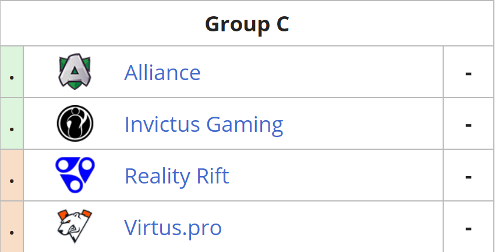The height and width of the screenshot is (252, 495).
Task: Open the Invictus Gaming team page
Action: 204,124
